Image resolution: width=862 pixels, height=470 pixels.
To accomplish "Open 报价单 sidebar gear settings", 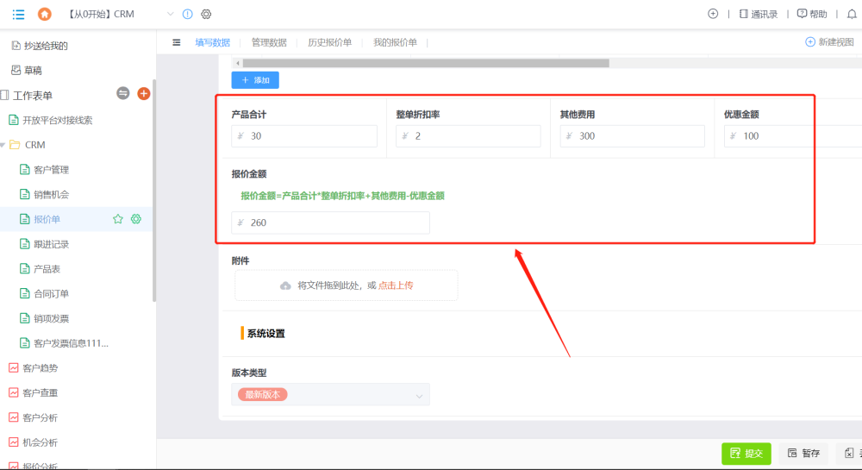I will (136, 219).
